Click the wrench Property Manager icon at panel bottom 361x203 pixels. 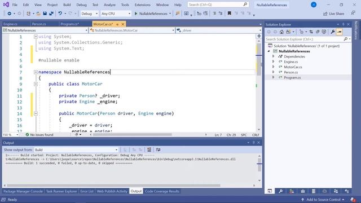pos(281,191)
